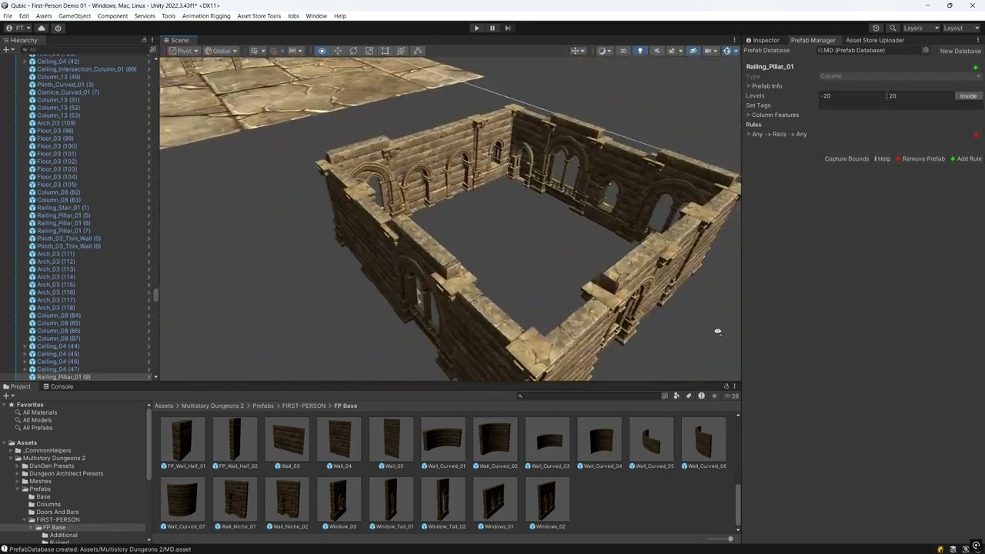Screen dimensions: 985x554
Task: Open Unity cloud services icon
Action: pos(42,28)
